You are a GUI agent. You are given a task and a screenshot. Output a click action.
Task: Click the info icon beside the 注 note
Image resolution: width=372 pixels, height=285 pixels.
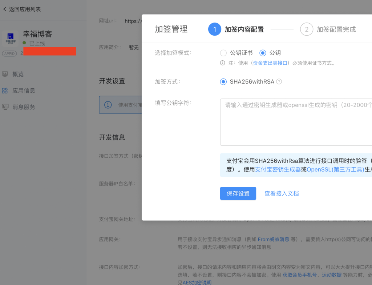pos(223,63)
